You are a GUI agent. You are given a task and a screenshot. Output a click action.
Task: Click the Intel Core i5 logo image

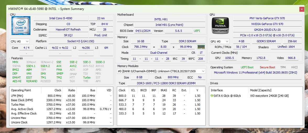click(21, 26)
